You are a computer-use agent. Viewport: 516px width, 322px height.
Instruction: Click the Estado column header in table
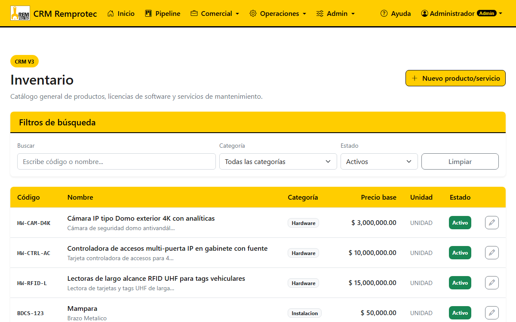pos(460,197)
